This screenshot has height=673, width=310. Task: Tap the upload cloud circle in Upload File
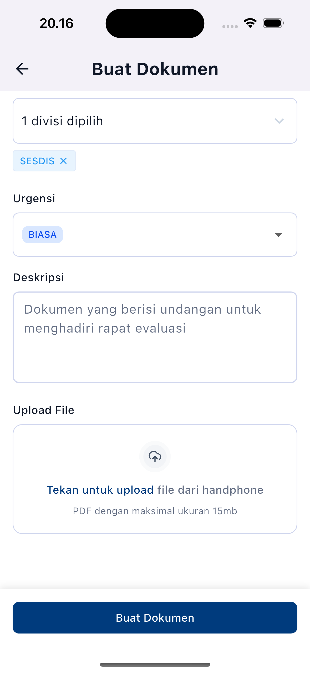pos(155,457)
